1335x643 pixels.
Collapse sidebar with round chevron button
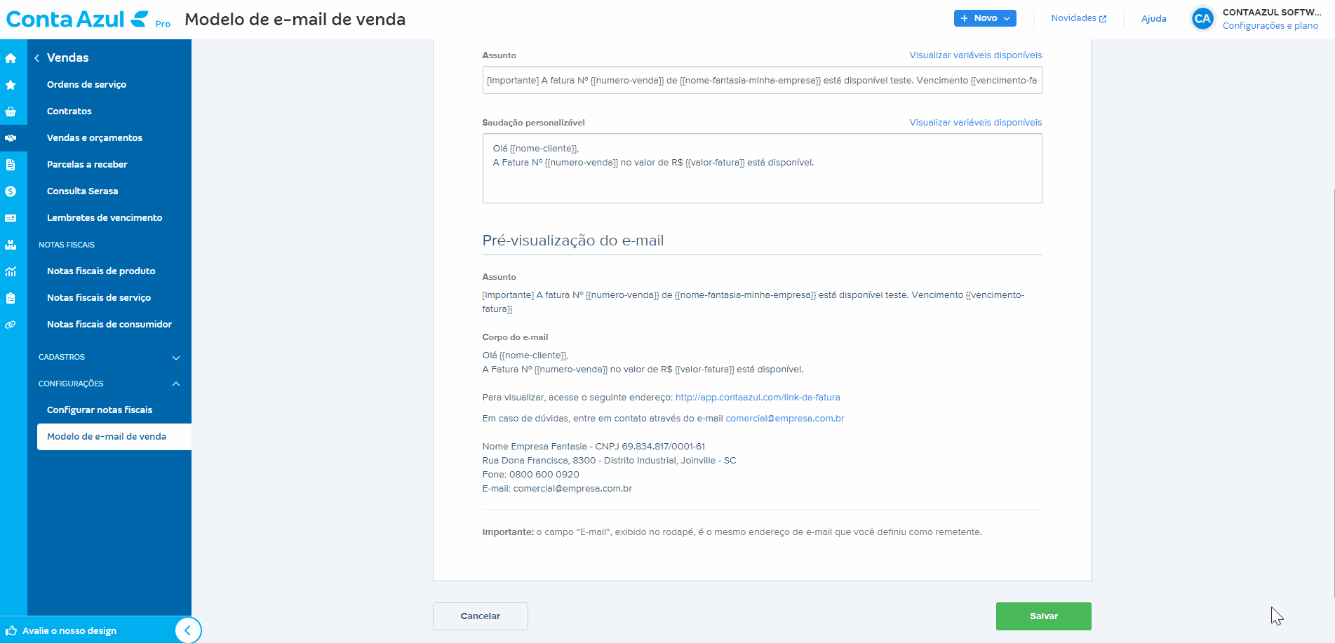[x=187, y=630]
